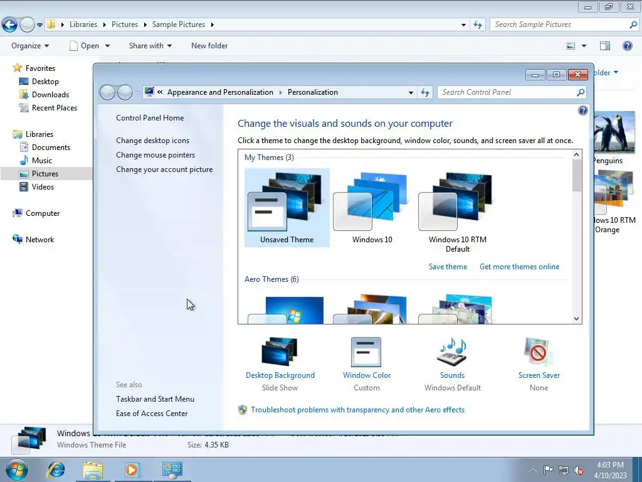Click Change desktop icons link
The height and width of the screenshot is (482, 642).
tap(153, 141)
